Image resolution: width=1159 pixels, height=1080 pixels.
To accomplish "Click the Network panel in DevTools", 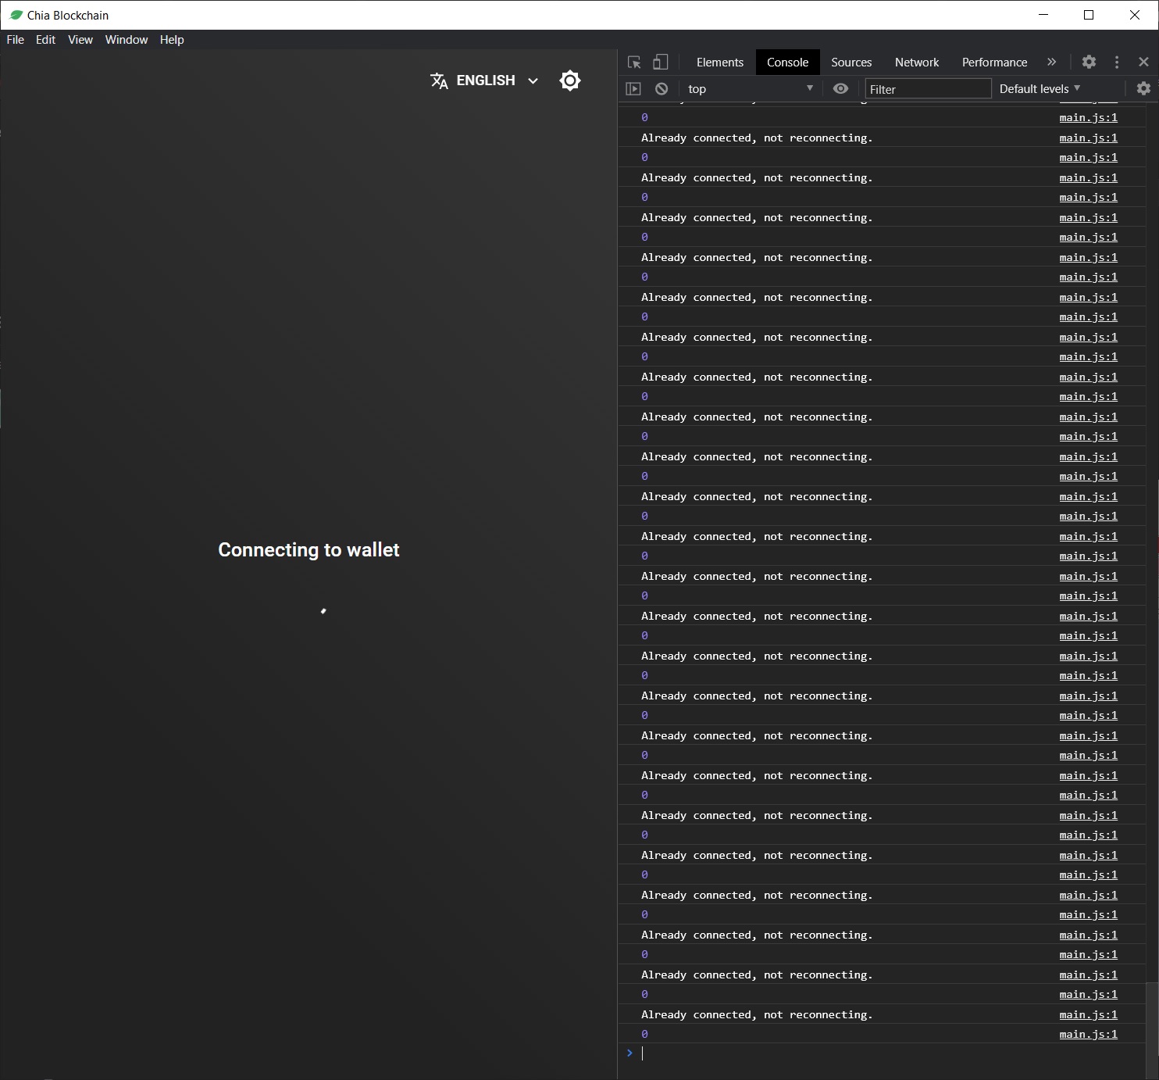I will [916, 62].
